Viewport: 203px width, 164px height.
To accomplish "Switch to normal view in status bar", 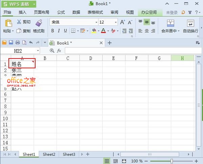I will coord(107,161).
